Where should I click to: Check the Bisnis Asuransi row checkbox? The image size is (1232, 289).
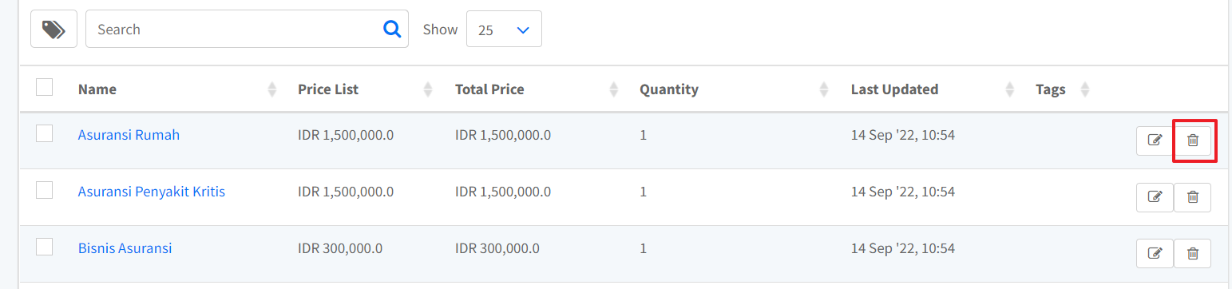pyautogui.click(x=45, y=247)
